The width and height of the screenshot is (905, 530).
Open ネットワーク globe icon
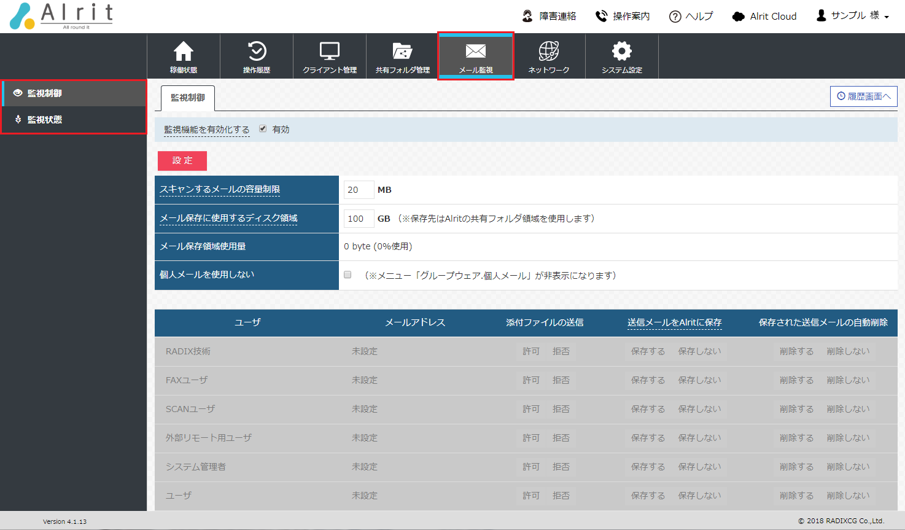coord(549,52)
